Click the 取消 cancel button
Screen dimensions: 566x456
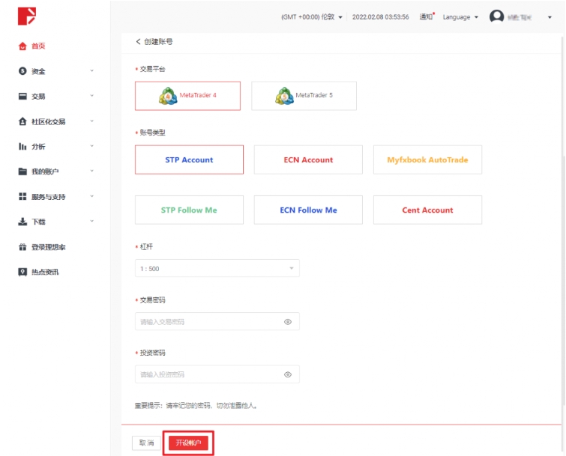(146, 443)
